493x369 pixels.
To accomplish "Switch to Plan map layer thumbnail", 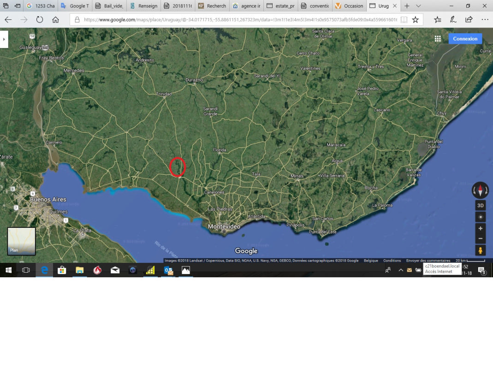I will click(x=21, y=241).
